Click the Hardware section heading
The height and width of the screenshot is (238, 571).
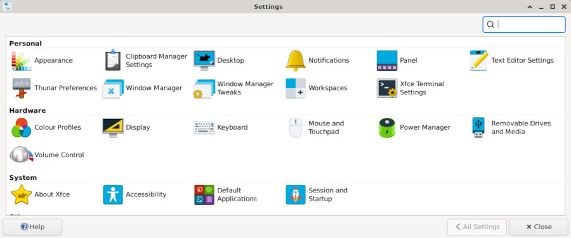click(x=27, y=111)
